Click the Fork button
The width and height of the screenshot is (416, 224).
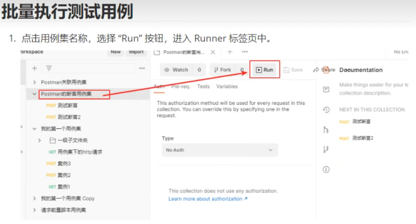223,70
